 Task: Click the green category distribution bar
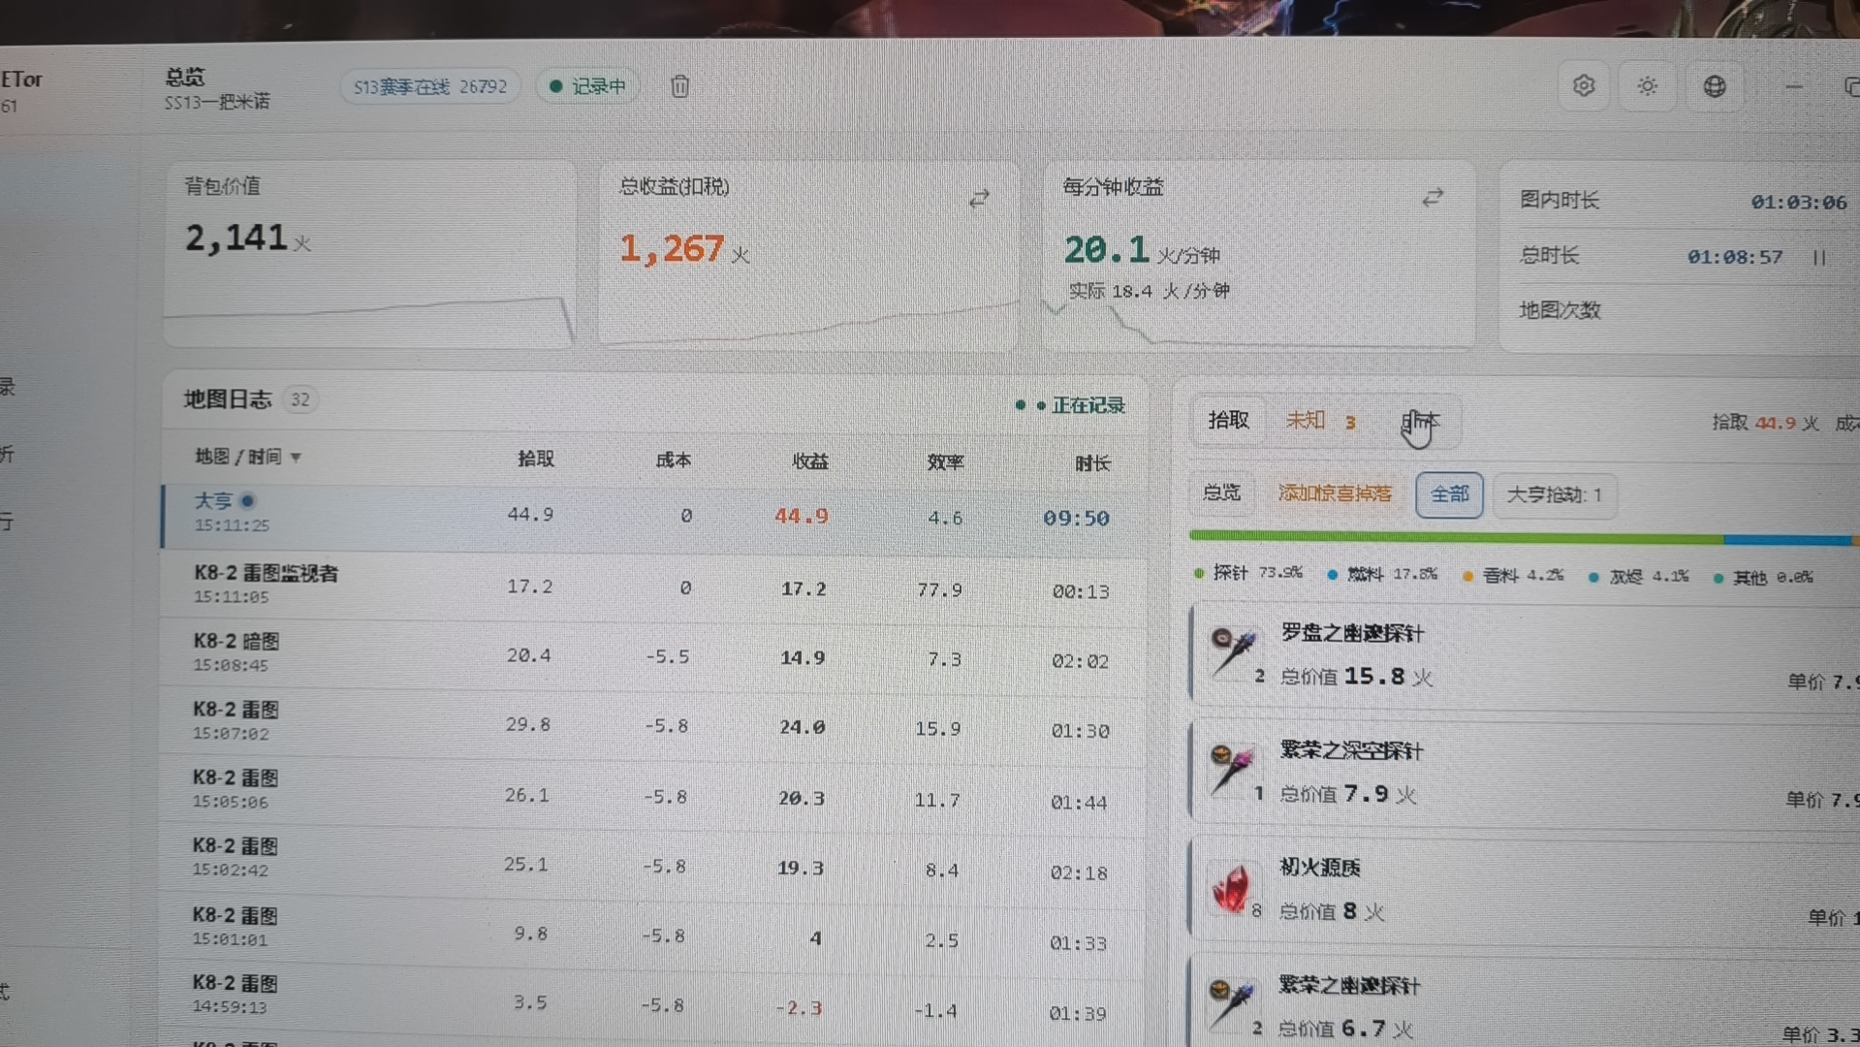[1456, 536]
